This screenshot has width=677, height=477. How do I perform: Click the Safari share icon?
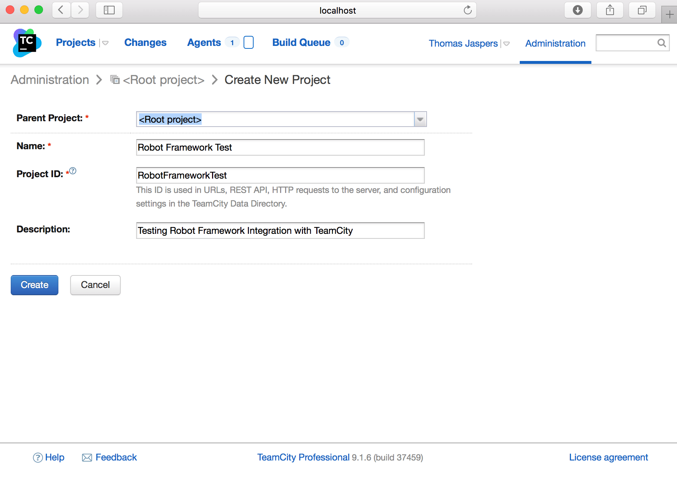click(610, 10)
